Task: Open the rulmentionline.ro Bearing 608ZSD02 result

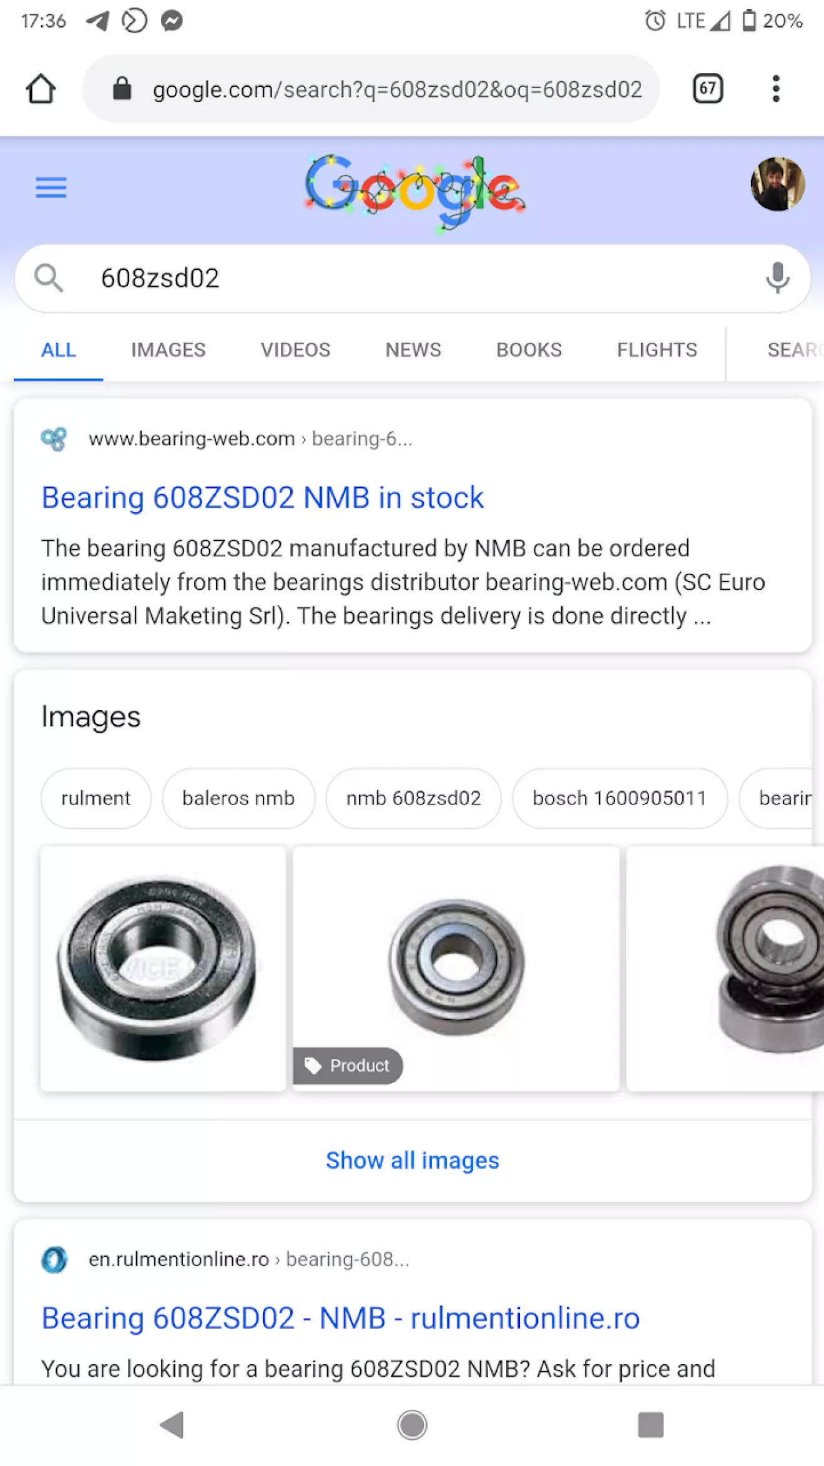Action: pos(340,1319)
